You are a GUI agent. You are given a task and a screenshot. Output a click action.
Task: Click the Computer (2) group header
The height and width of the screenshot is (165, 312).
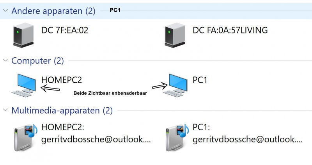37,60
